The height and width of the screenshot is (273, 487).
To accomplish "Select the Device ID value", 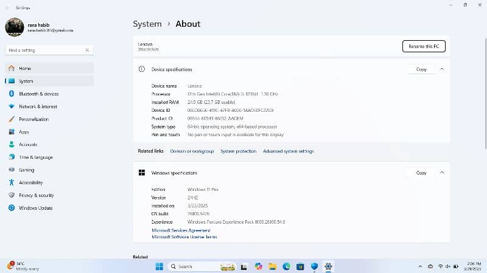I will coord(231,110).
